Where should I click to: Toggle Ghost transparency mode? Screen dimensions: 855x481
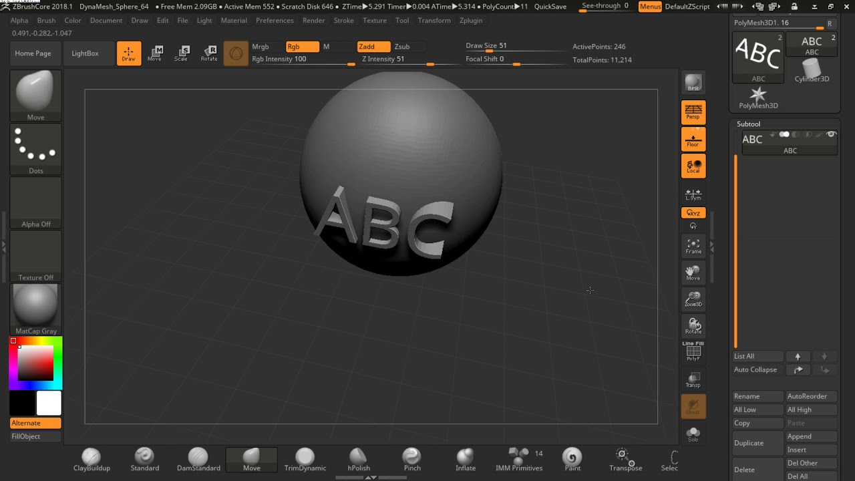point(693,406)
